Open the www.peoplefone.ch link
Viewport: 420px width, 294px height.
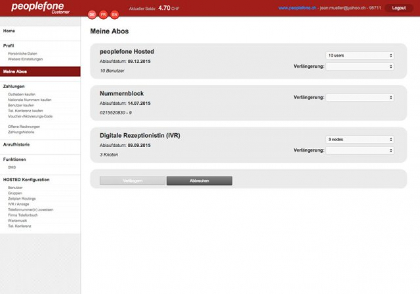[x=297, y=8]
